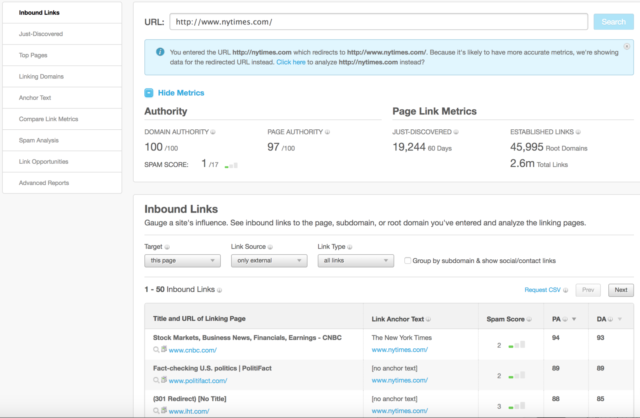640x418 pixels.
Task: Click the info icon next to Link Type
Action: click(350, 247)
